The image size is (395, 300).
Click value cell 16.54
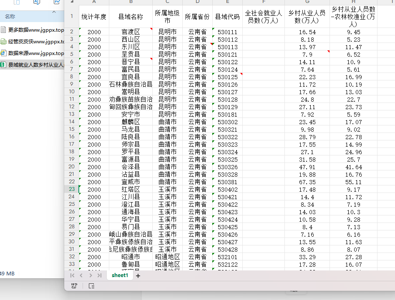[307, 32]
